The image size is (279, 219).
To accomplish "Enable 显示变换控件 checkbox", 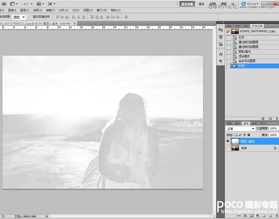I will 31,17.
